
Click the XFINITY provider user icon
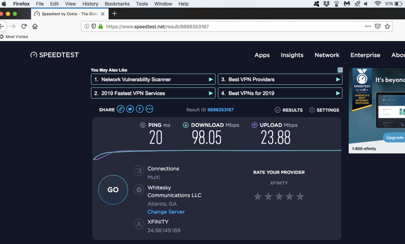(x=139, y=224)
